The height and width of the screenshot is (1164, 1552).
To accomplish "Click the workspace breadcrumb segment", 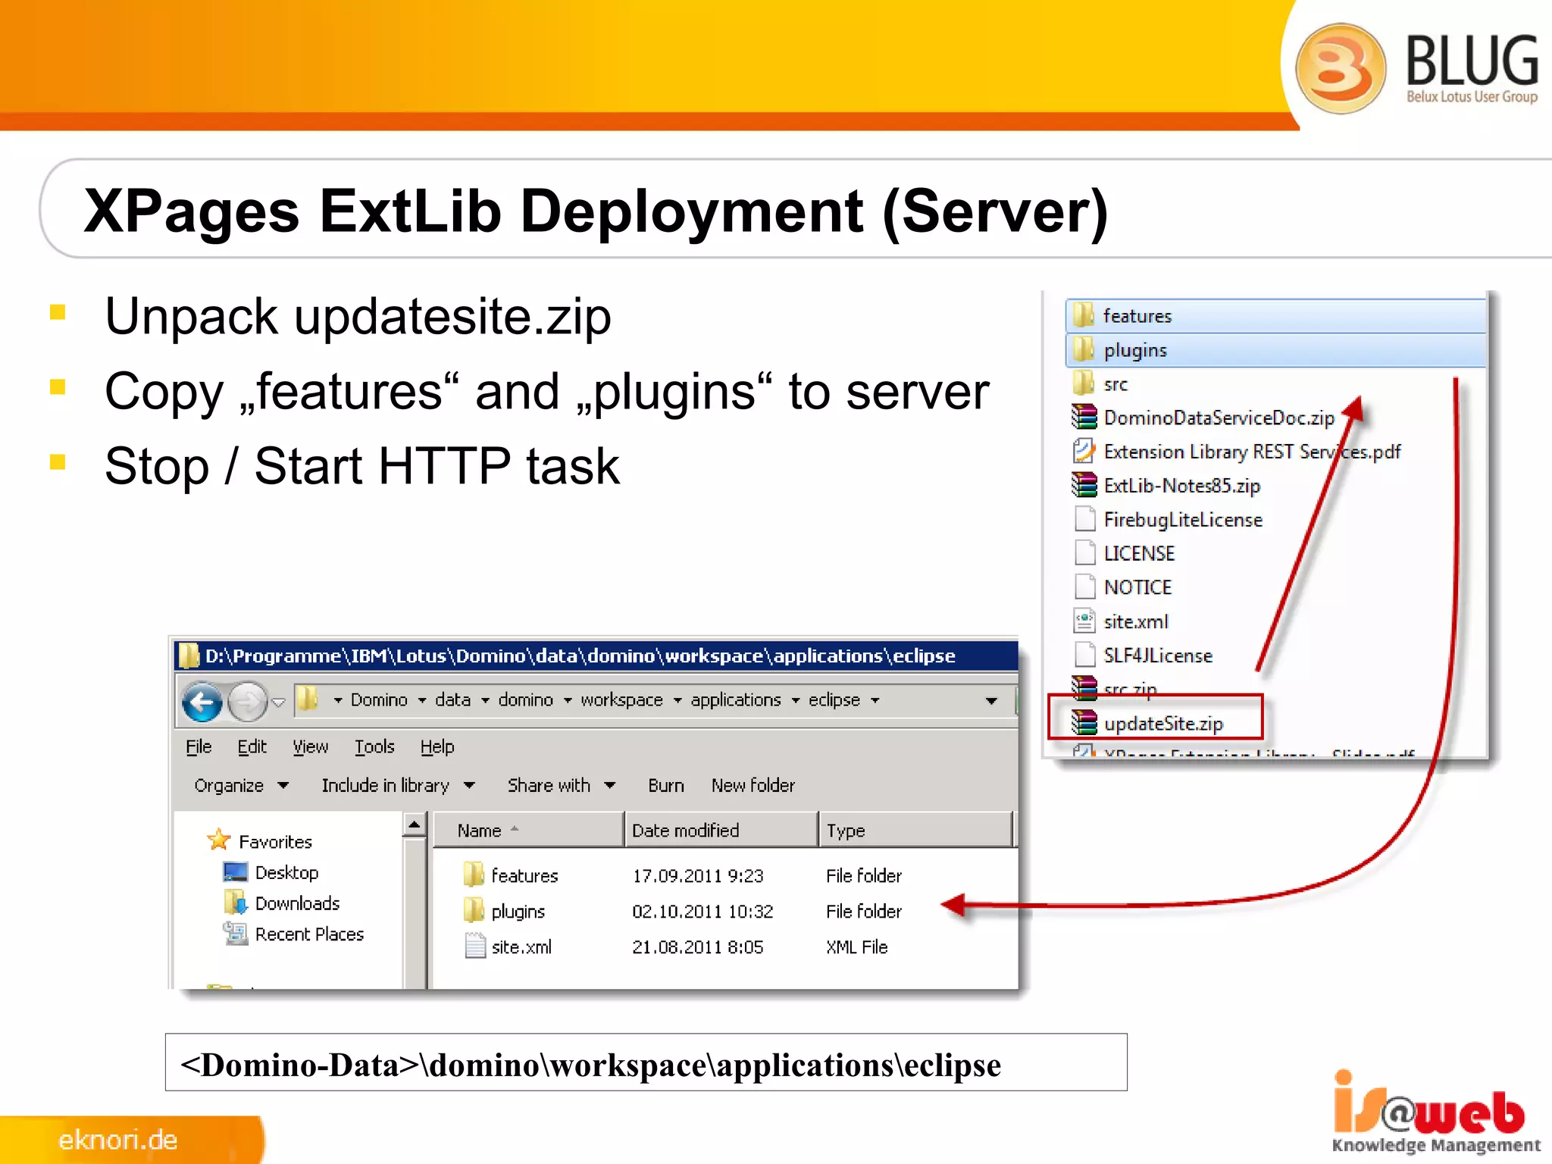I will [x=621, y=699].
